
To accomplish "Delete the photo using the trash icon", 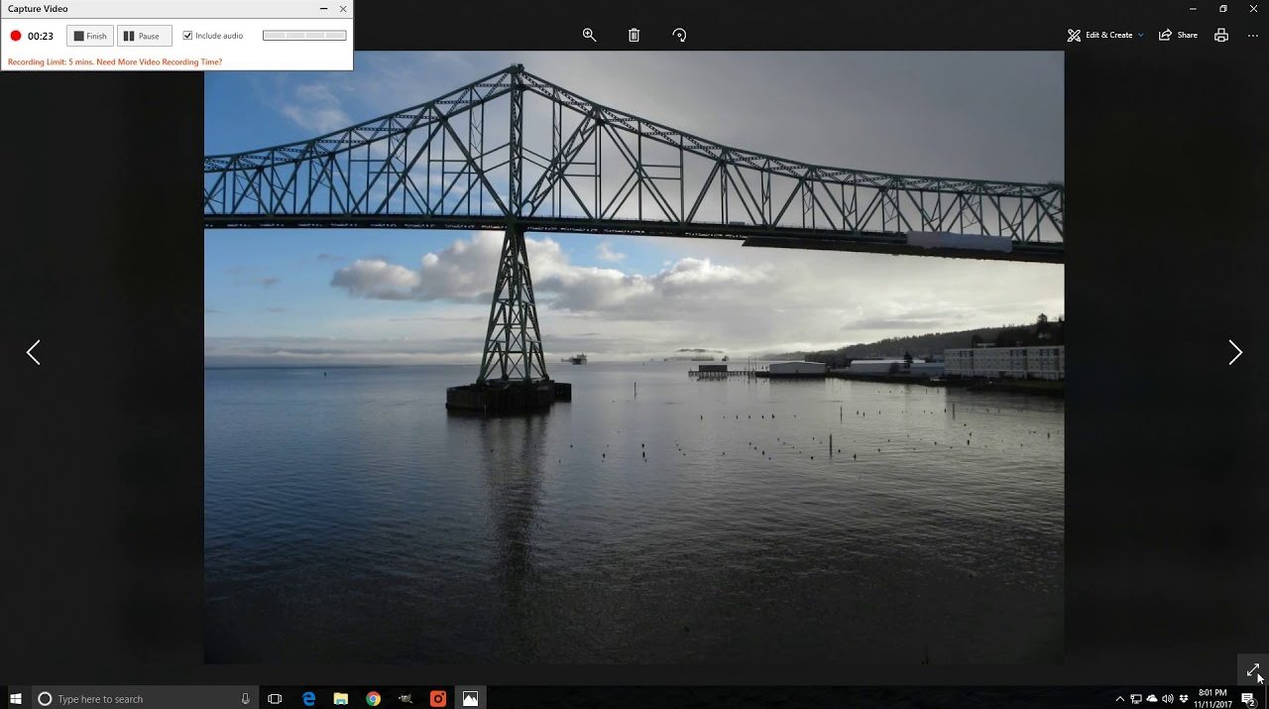I will click(634, 35).
